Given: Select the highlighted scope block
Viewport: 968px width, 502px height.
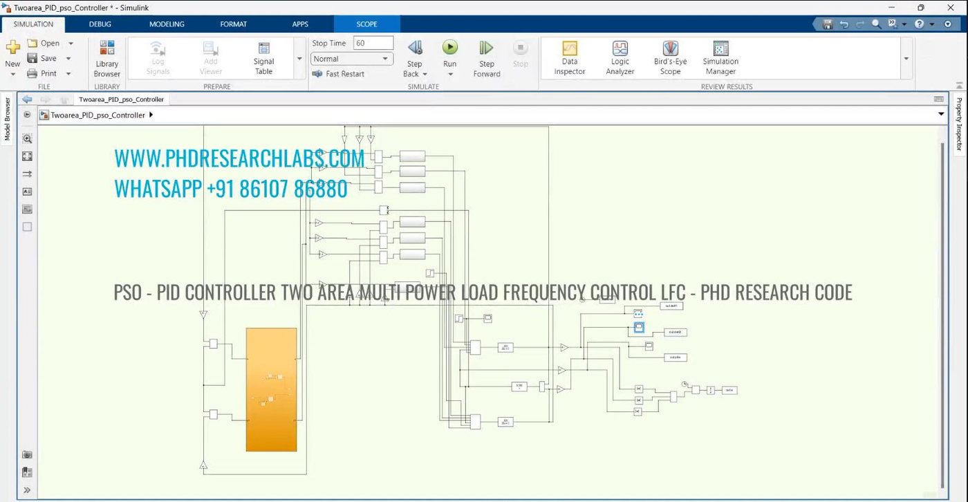Looking at the screenshot, I should pyautogui.click(x=639, y=328).
